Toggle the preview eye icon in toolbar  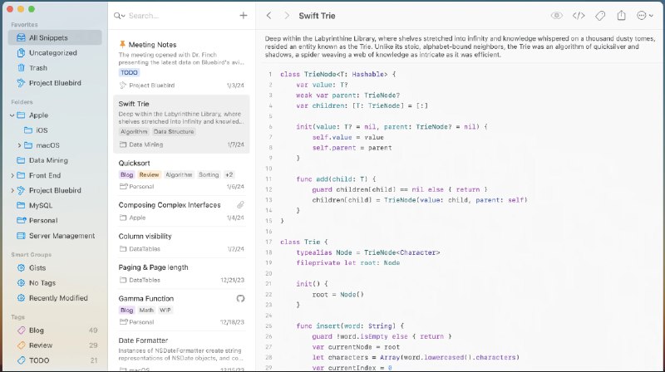pos(557,15)
